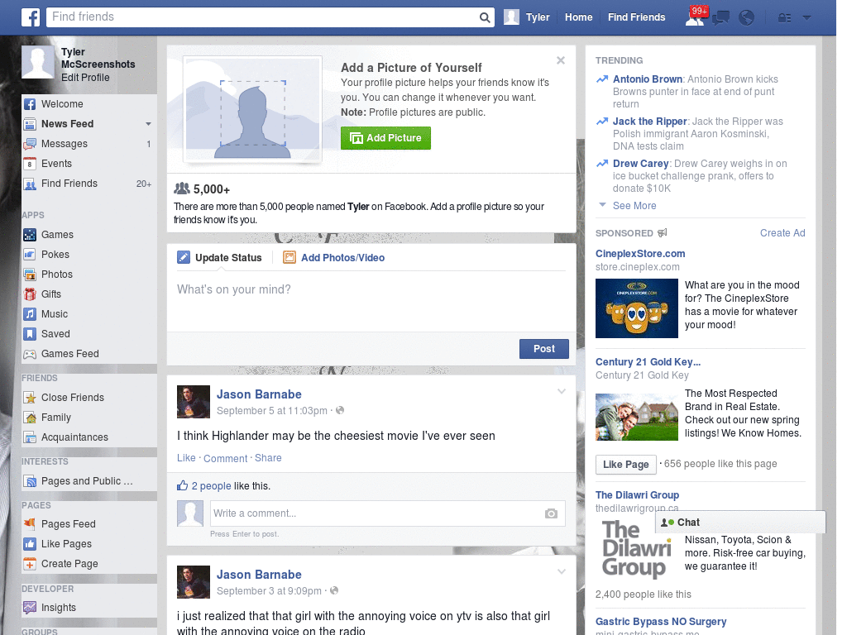Click the Music app icon
847x635 pixels.
(x=30, y=314)
